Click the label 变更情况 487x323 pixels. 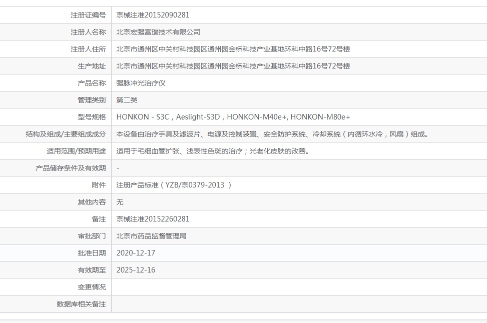(92, 287)
